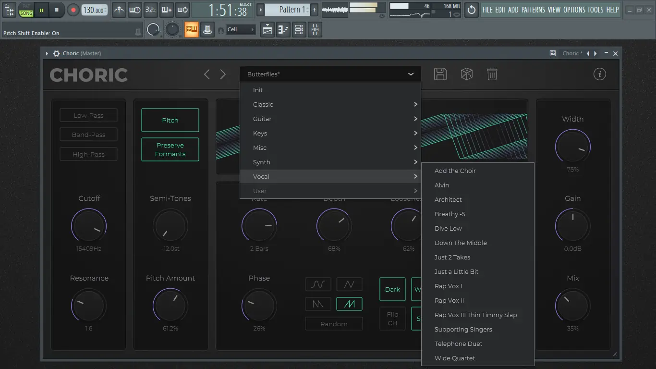Select the Telephone Duet preset
Image resolution: width=656 pixels, height=369 pixels.
pyautogui.click(x=458, y=344)
